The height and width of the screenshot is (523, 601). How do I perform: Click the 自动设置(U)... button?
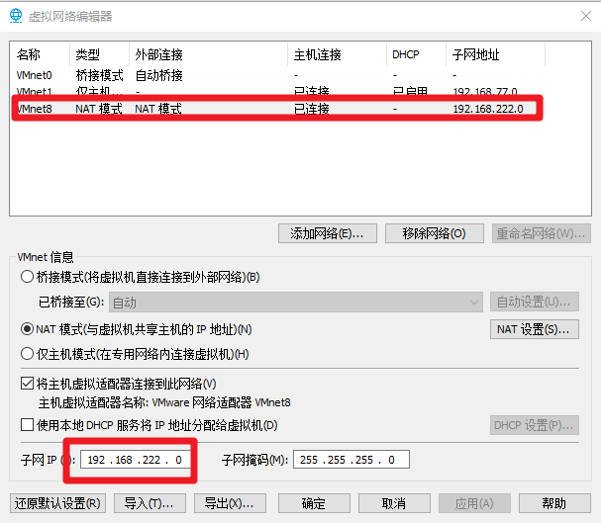pos(535,303)
